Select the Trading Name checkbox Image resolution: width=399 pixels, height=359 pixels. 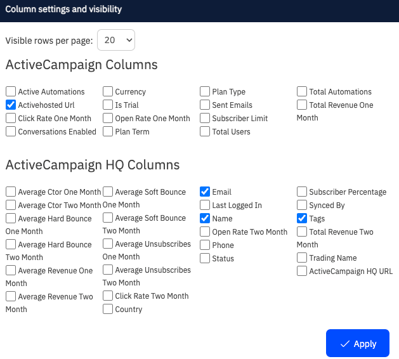[x=302, y=258]
